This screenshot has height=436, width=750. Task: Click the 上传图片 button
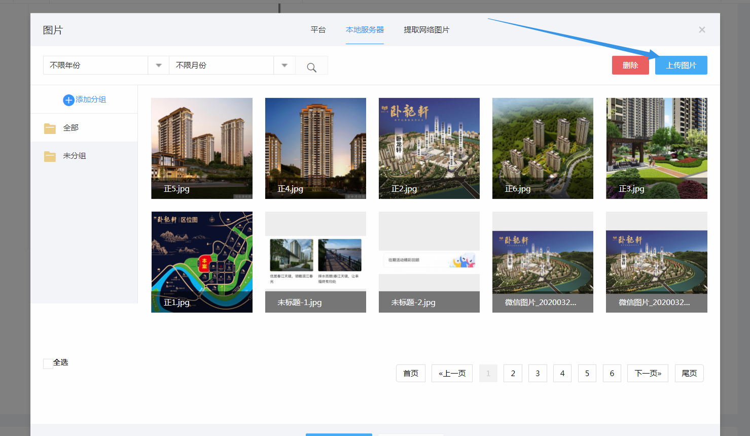(x=681, y=65)
